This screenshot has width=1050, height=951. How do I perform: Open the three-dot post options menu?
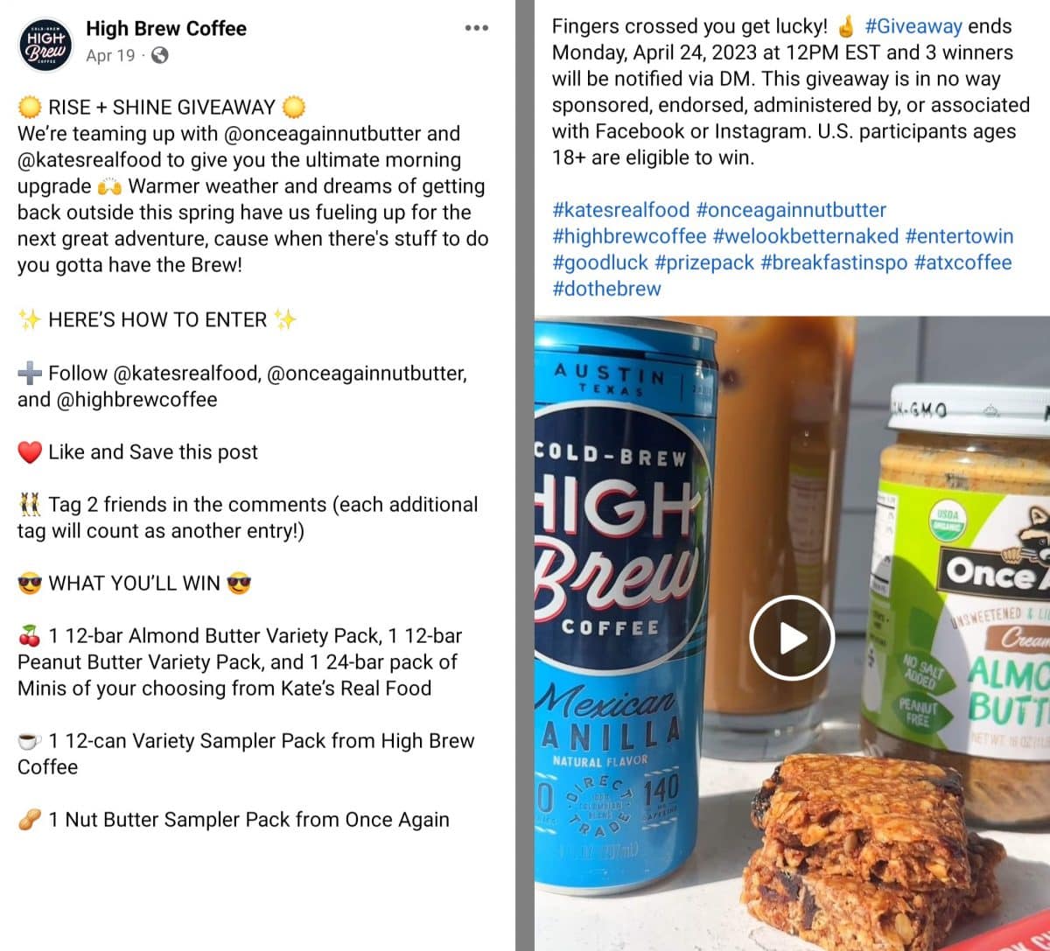(x=476, y=28)
